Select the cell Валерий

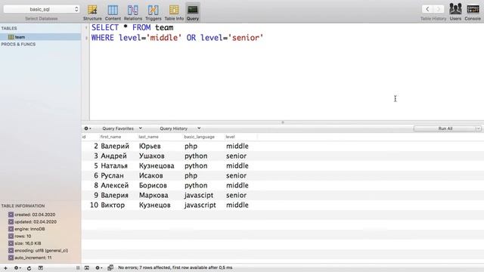pyautogui.click(x=115, y=146)
